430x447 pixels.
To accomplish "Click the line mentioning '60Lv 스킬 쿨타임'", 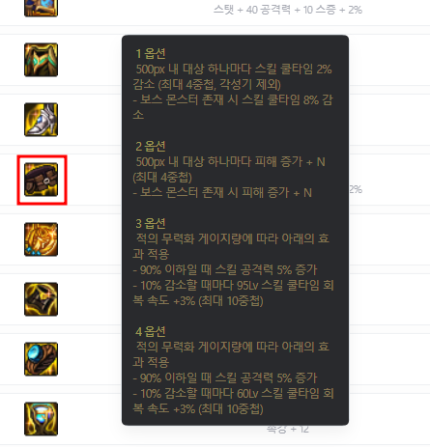I will pos(233,401).
